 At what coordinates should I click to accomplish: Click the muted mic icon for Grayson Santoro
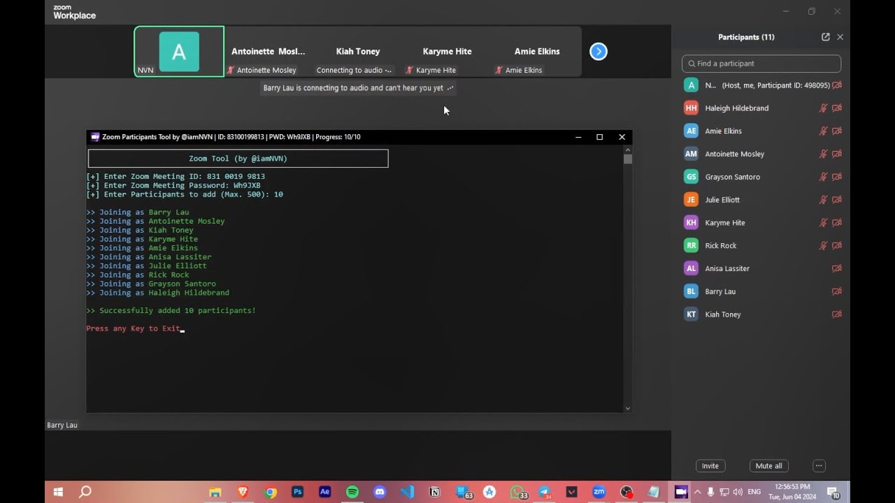click(823, 177)
